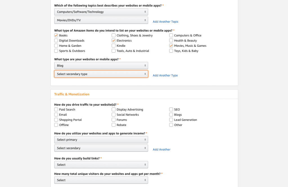Viewport: 288px width, 187px height.
Task: Uncheck Movies, Music & Games
Action: (171, 46)
